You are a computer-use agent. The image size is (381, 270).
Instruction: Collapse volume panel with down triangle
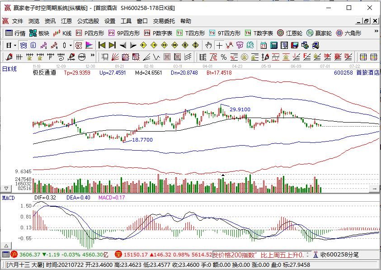pos(6,189)
